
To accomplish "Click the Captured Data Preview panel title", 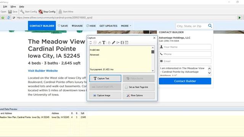I will [9, 109].
